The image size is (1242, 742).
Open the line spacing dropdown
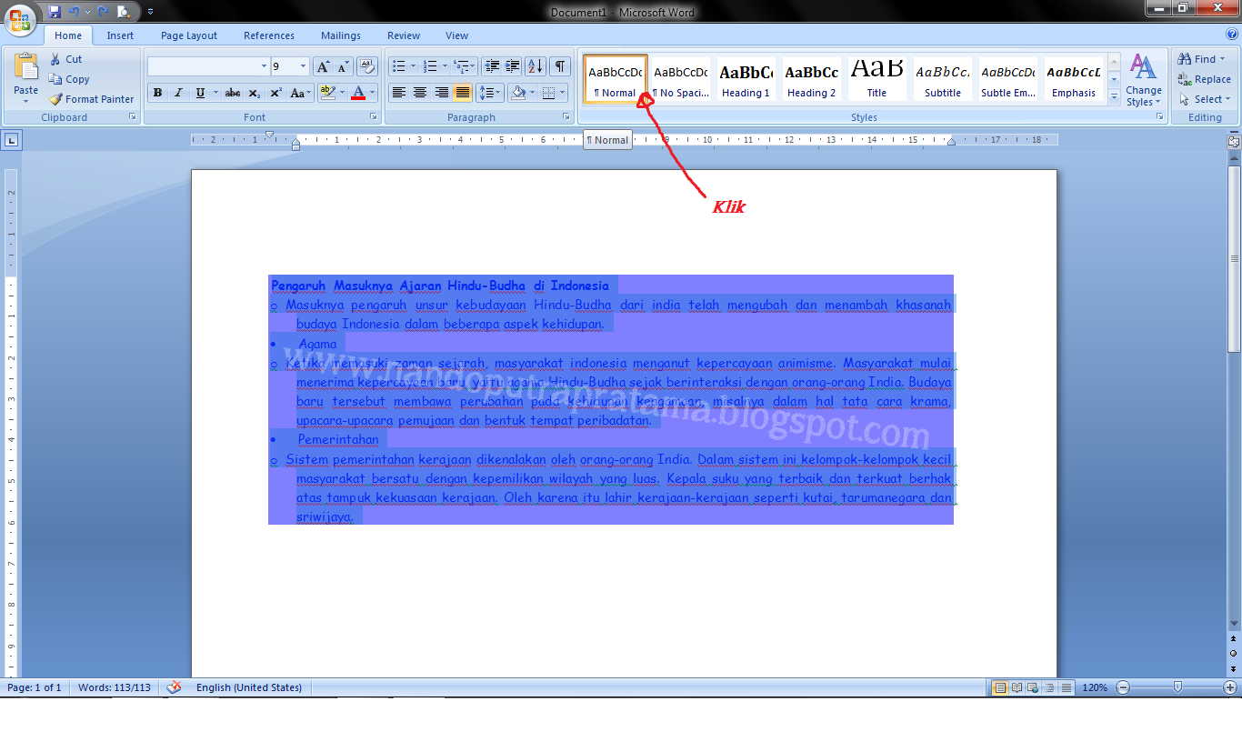click(x=490, y=93)
